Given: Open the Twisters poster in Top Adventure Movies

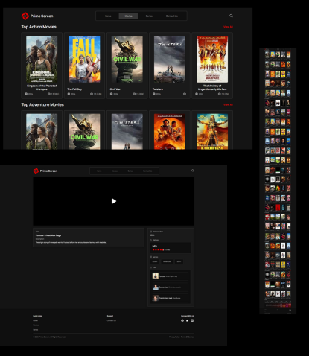Looking at the screenshot, I should (127, 132).
